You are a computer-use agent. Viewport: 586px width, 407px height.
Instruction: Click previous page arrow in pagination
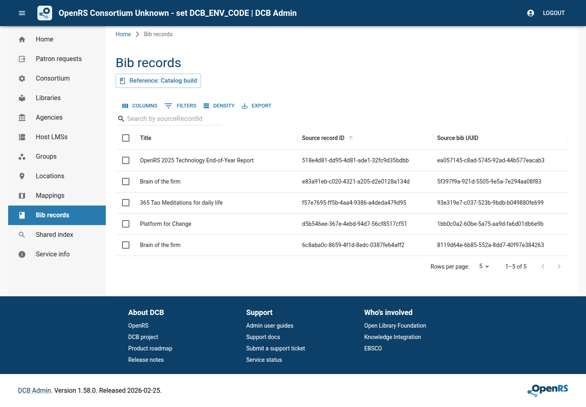[x=543, y=266]
